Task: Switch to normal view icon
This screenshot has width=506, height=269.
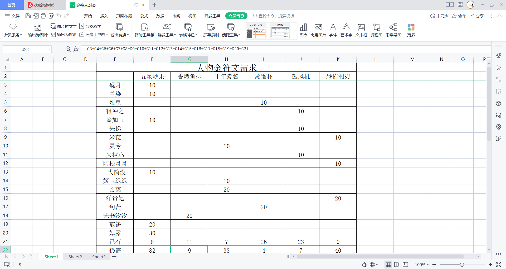Action: (388, 265)
